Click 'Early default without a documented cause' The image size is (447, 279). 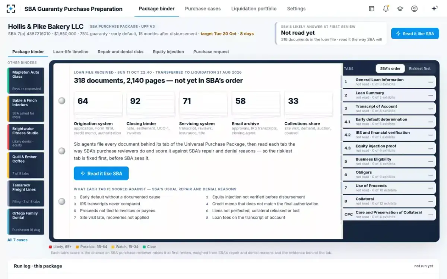(120, 197)
